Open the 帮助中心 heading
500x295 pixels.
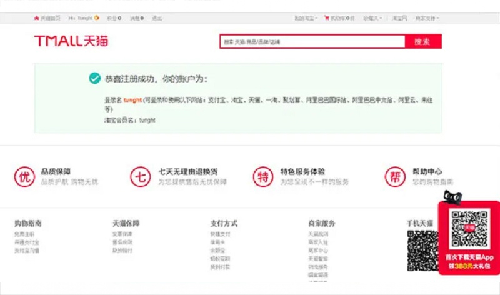427,172
